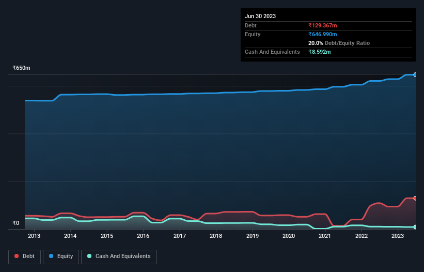424x272 pixels.
Task: Select the 2018 x-axis label
Action: pos(216,236)
